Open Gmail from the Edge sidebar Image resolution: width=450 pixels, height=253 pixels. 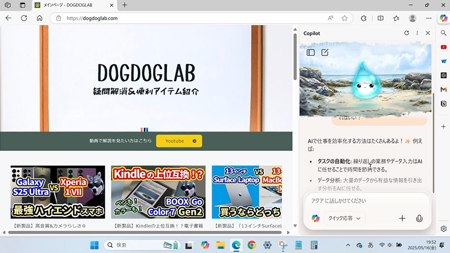(x=444, y=90)
